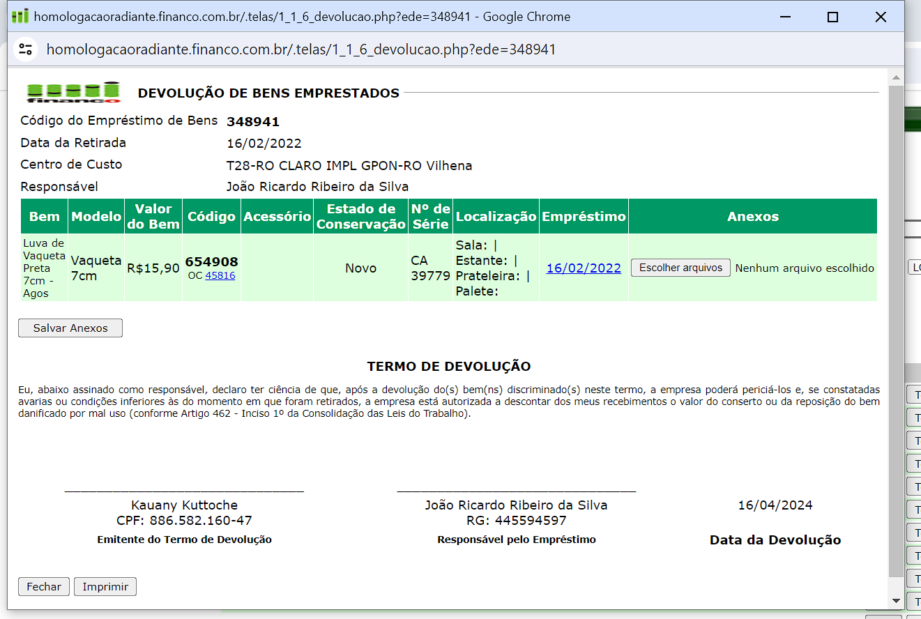Open purchase order link 45816
This screenshot has width=921, height=619.
click(220, 275)
